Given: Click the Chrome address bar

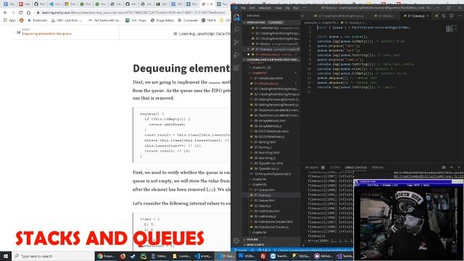Looking at the screenshot, I should [132, 13].
